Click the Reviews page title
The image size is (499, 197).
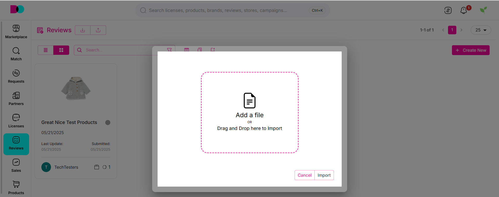tap(59, 30)
